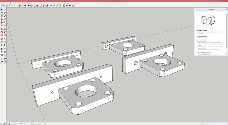
Task: Pick the Paint Bucket in top toolbar
Action: pyautogui.click(x=47, y=5)
